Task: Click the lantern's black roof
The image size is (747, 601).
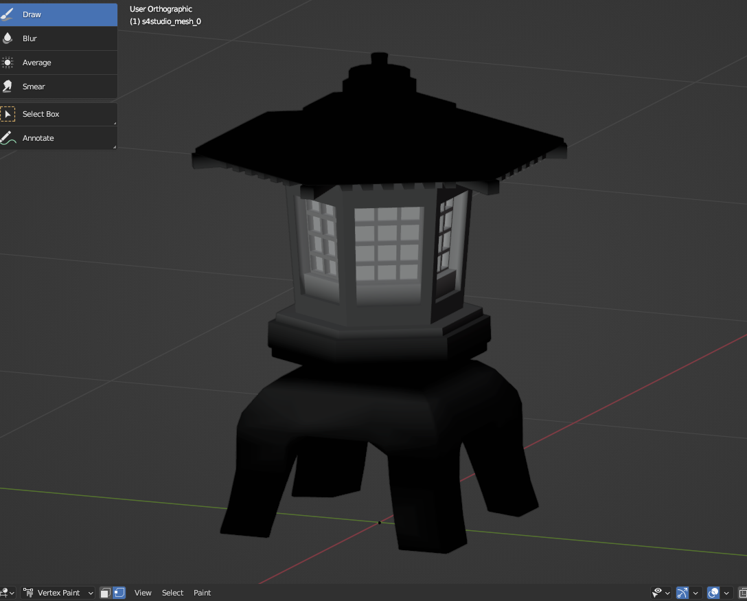Action: coord(381,138)
